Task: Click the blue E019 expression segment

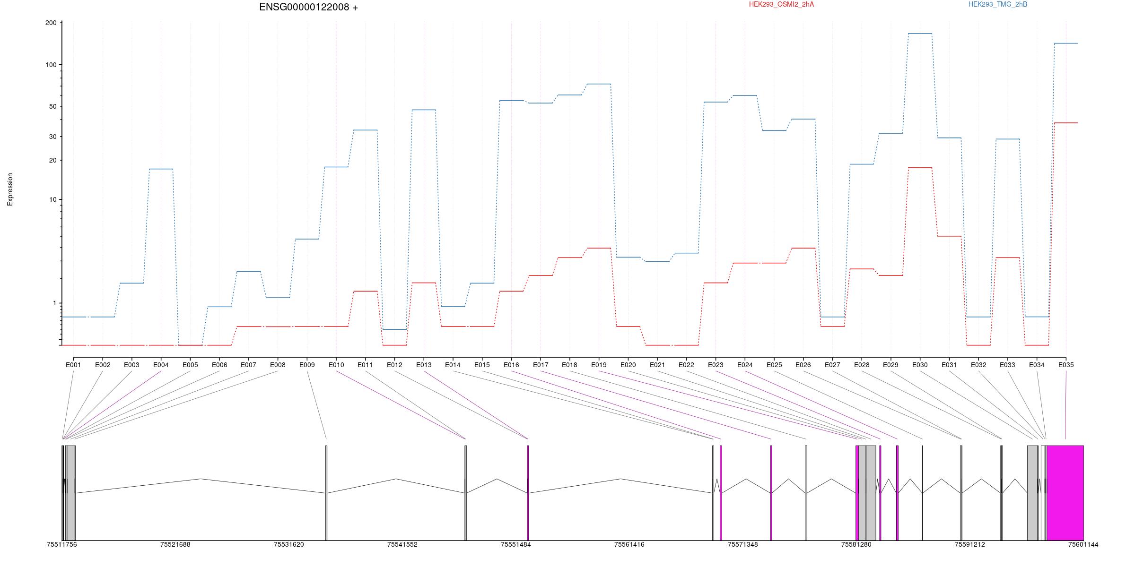Action: tap(599, 84)
